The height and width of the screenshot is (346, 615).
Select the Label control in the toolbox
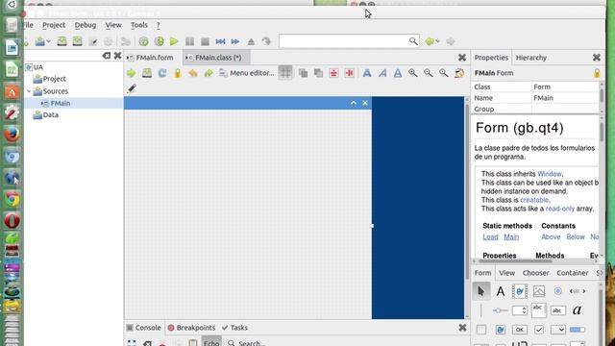coord(500,291)
